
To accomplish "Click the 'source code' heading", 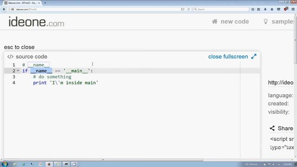I will click(32, 57).
